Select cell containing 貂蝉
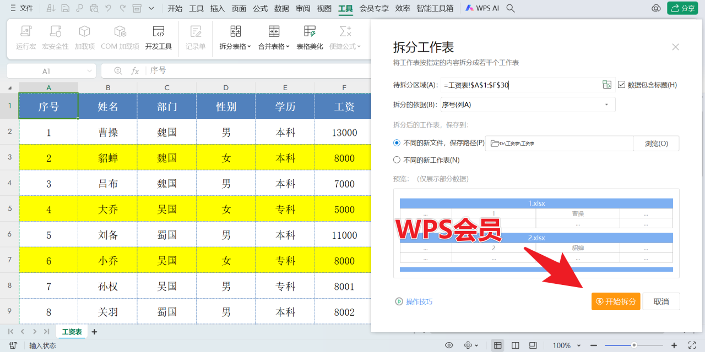Screen dimensions: 705x352 click(x=108, y=158)
